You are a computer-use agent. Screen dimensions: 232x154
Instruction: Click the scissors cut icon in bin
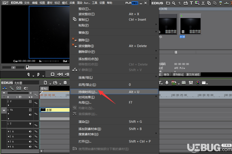(203, 3)
